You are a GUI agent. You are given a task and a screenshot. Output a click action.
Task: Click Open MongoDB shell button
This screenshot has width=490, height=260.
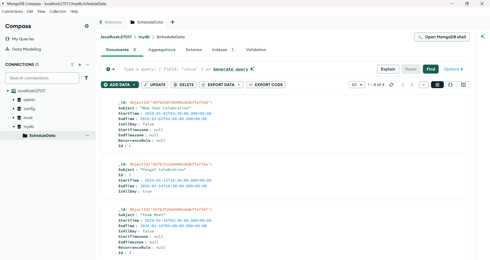click(x=442, y=37)
